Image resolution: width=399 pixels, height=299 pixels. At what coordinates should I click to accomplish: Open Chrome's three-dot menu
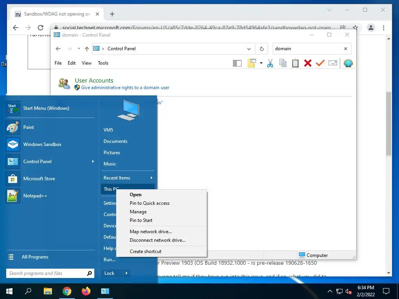[383, 28]
